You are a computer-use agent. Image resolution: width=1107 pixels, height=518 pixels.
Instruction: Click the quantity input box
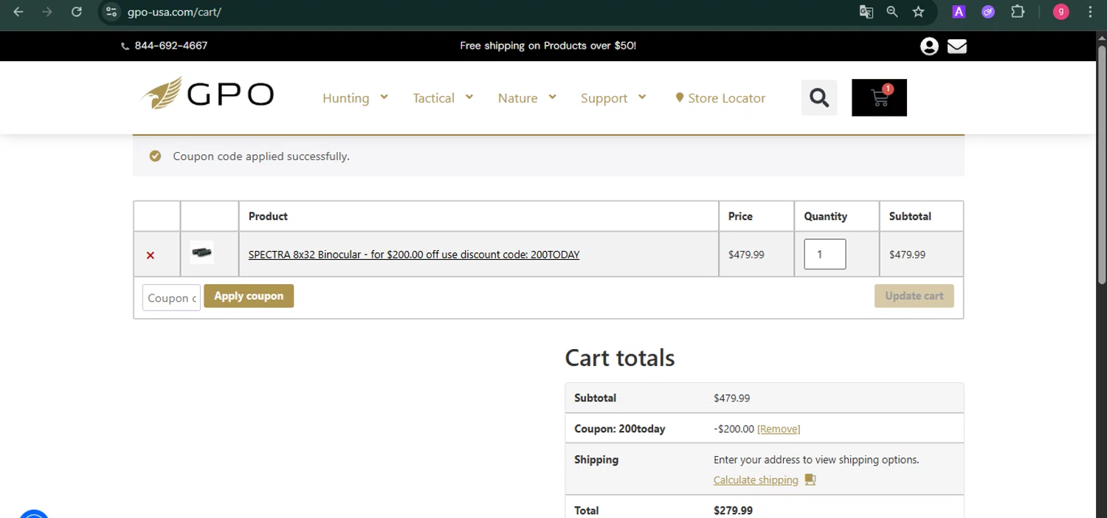(x=824, y=255)
